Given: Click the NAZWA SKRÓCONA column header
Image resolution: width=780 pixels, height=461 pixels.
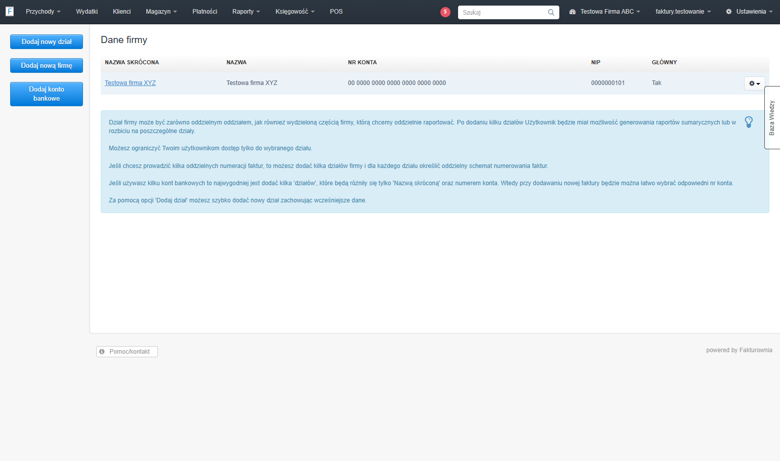Looking at the screenshot, I should pos(132,62).
